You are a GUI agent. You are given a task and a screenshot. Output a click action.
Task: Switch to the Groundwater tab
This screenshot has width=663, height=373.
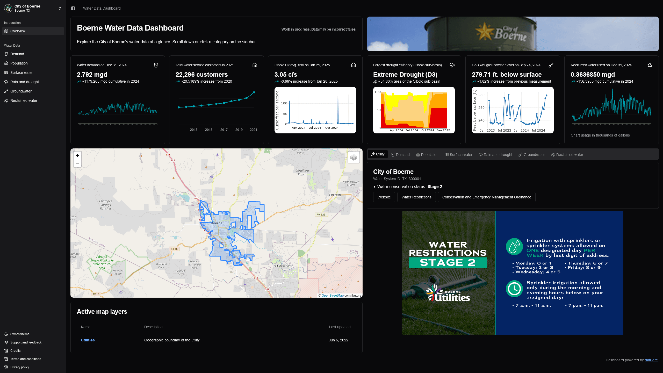[532, 155]
